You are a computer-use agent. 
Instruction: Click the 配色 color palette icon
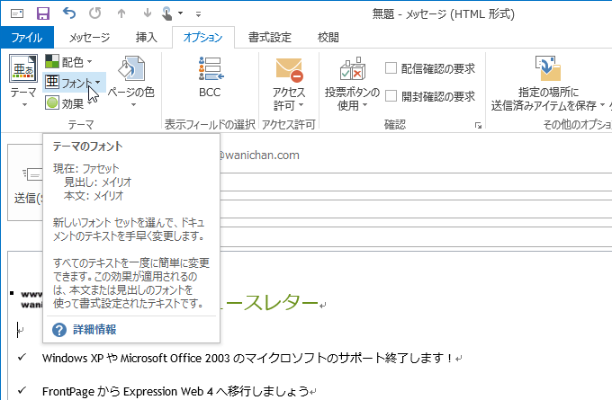[x=52, y=61]
